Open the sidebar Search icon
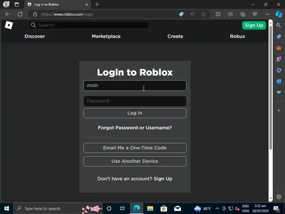Viewport: 285px width, 214px height. click(279, 25)
